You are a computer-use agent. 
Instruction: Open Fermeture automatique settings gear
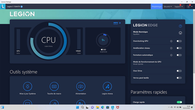171,55
